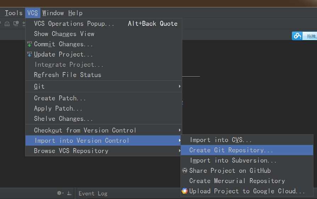Image resolution: width=317 pixels, height=199 pixels.
Task: Choose Shelve Changes
Action: [x=63, y=119]
